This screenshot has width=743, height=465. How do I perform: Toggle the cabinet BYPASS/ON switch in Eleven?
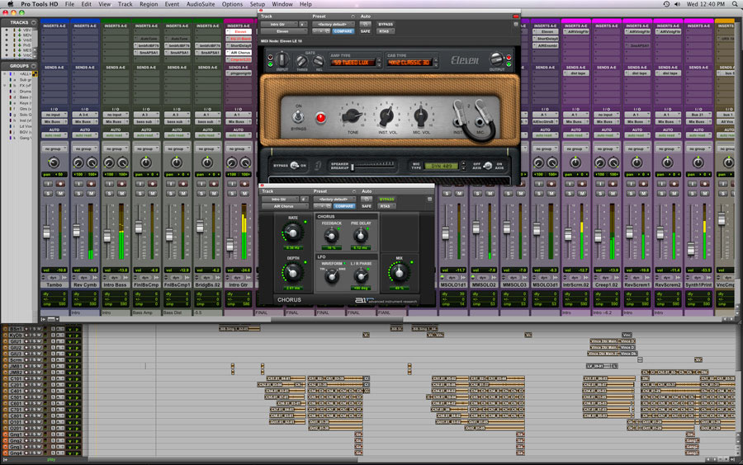[294, 165]
